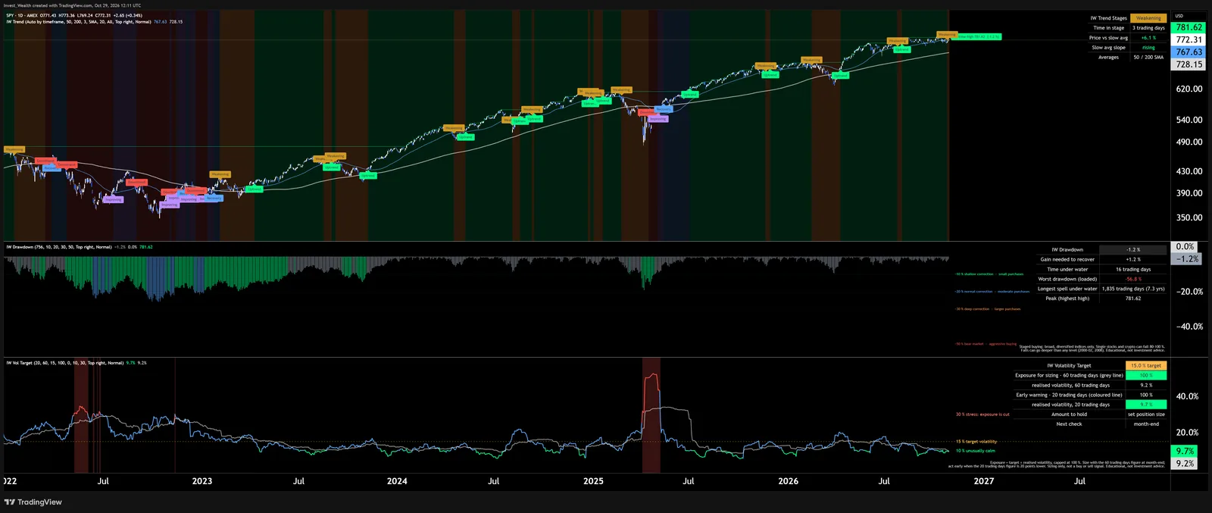Click the '10 % unusually calm' line label

pos(976,451)
